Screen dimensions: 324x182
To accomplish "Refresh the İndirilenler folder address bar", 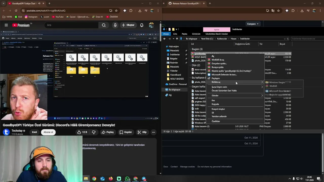I will click(288, 39).
